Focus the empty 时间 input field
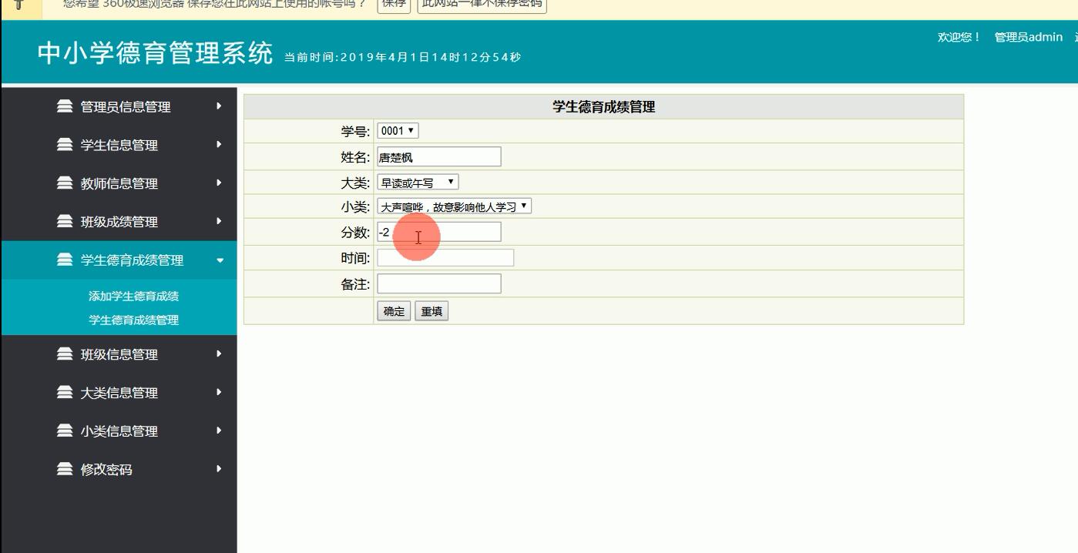Screen dimensions: 1078x553 pos(445,258)
